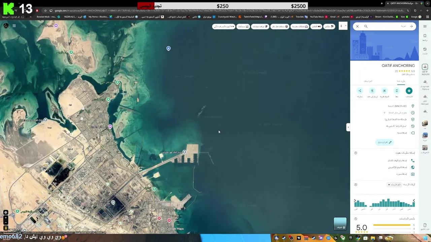Switch to the Reviews tab

coord(368,81)
